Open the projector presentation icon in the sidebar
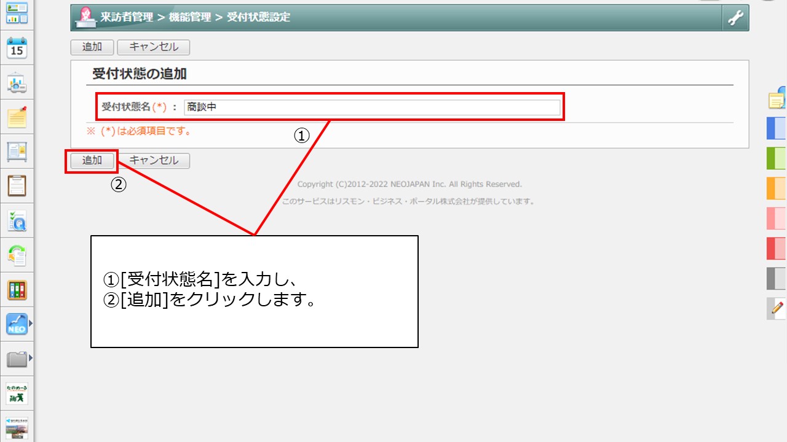The width and height of the screenshot is (787, 442). [x=17, y=82]
